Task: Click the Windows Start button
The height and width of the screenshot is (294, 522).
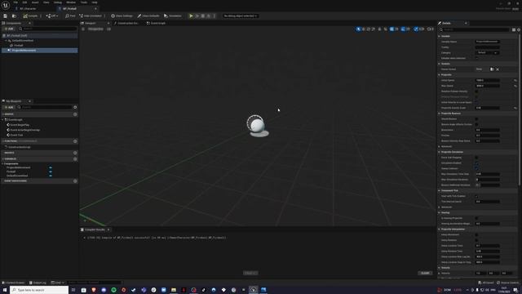Action: [5, 290]
